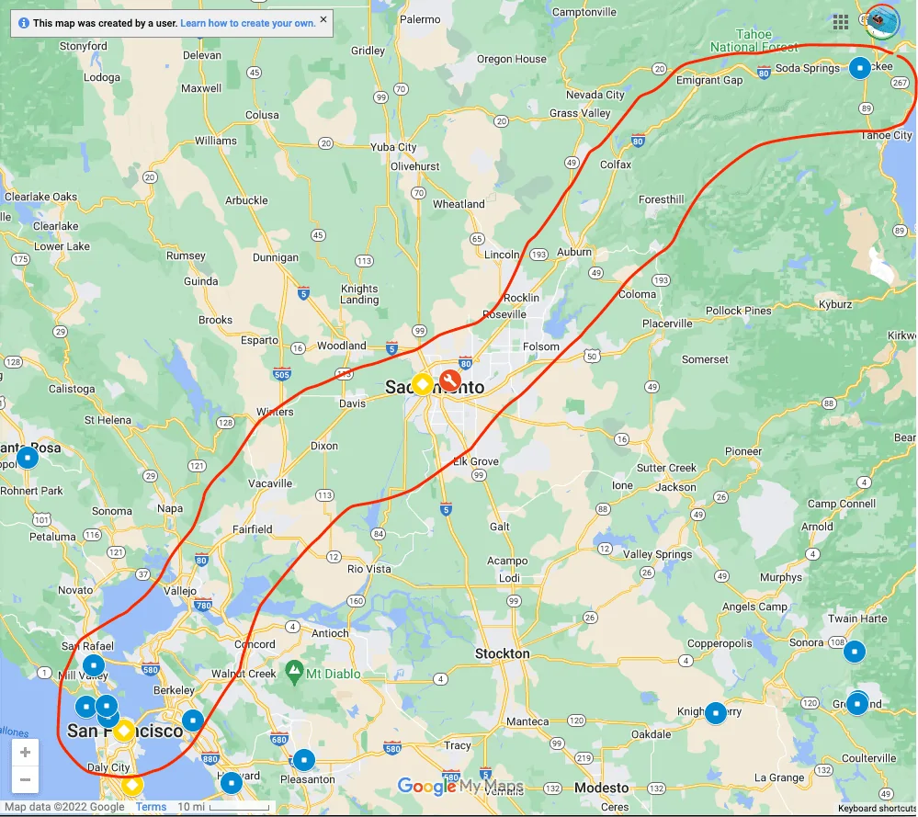Open the Terms link

(x=151, y=807)
